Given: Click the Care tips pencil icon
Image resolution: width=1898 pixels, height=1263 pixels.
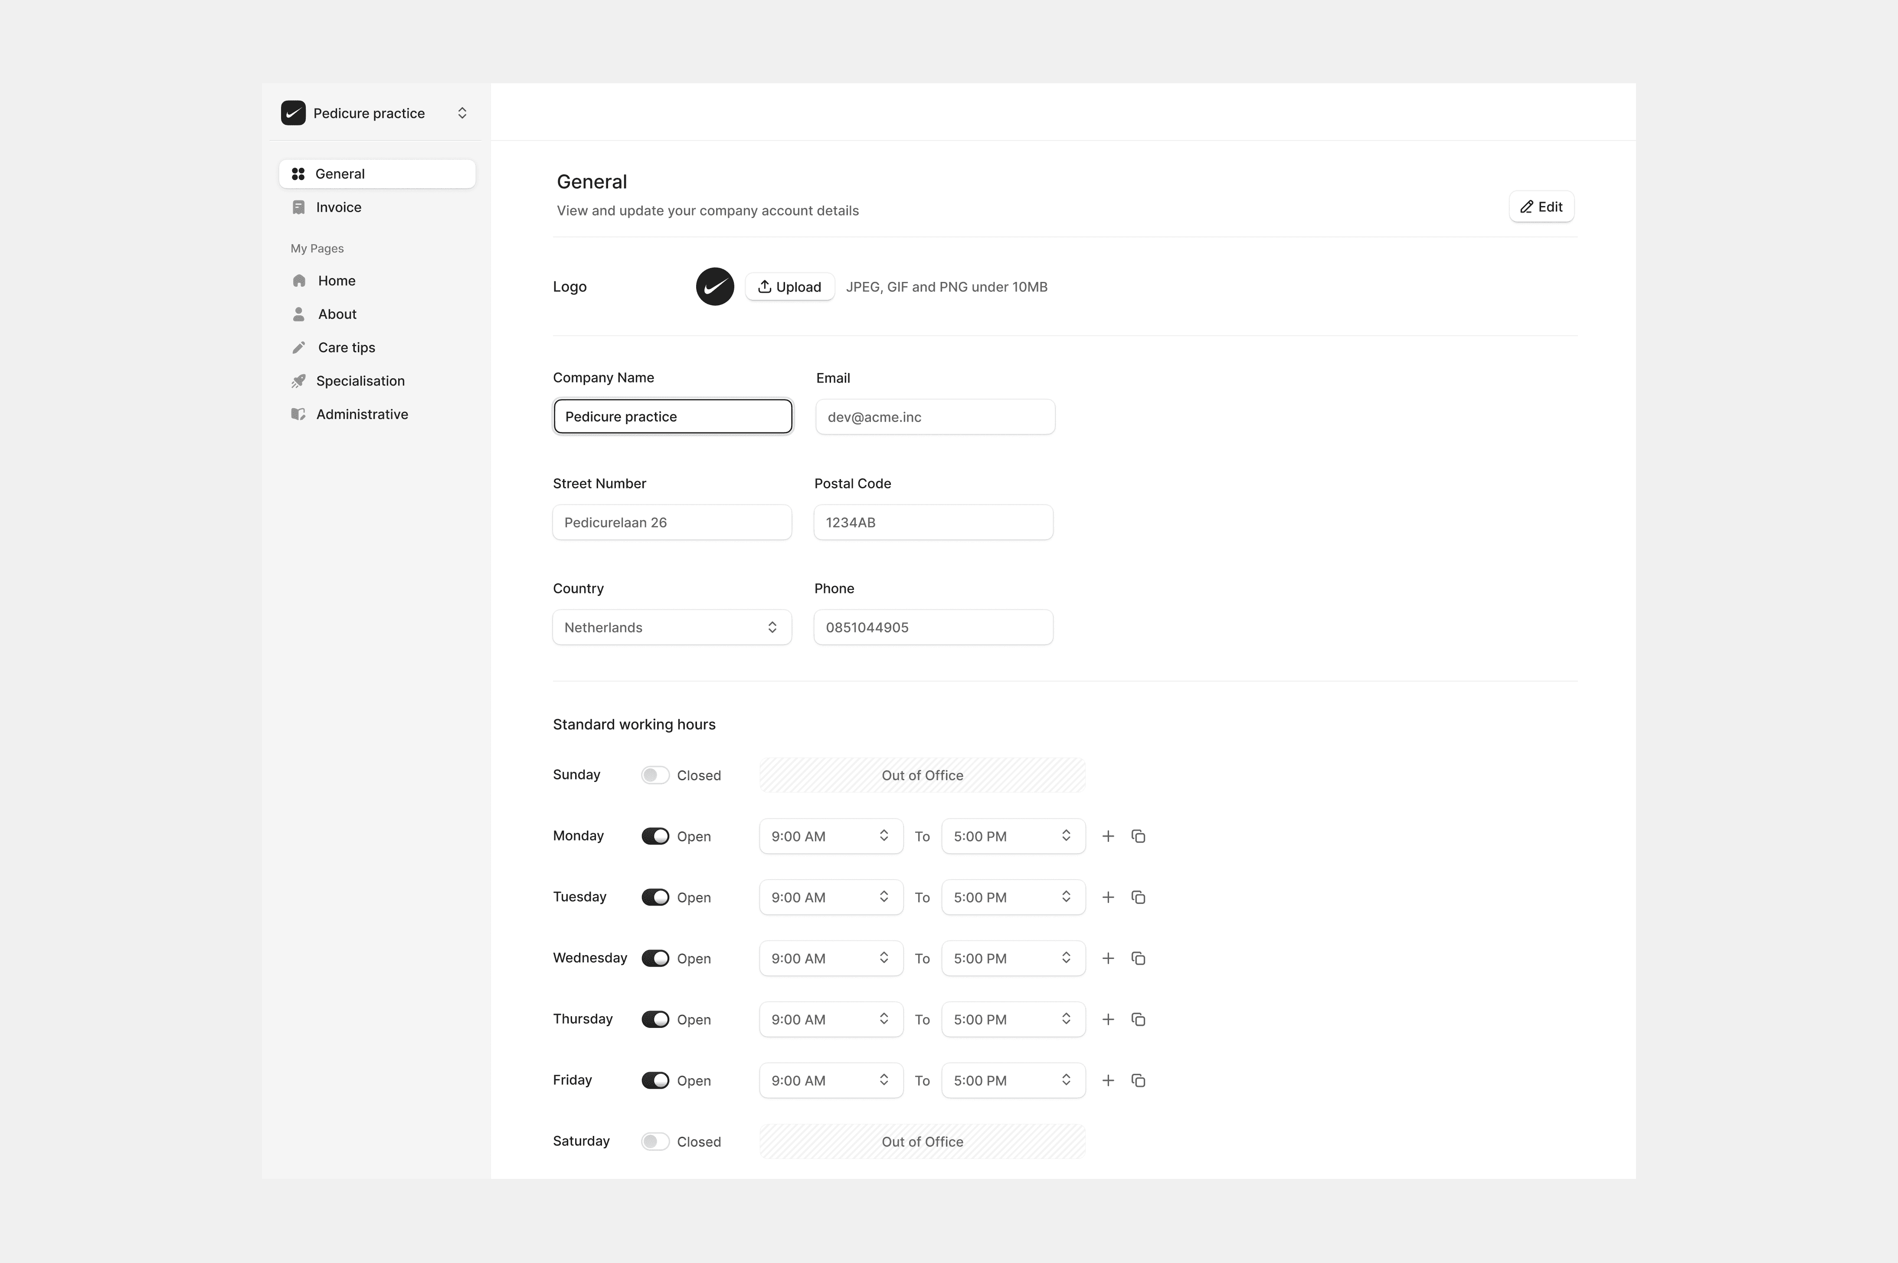Looking at the screenshot, I should (299, 347).
